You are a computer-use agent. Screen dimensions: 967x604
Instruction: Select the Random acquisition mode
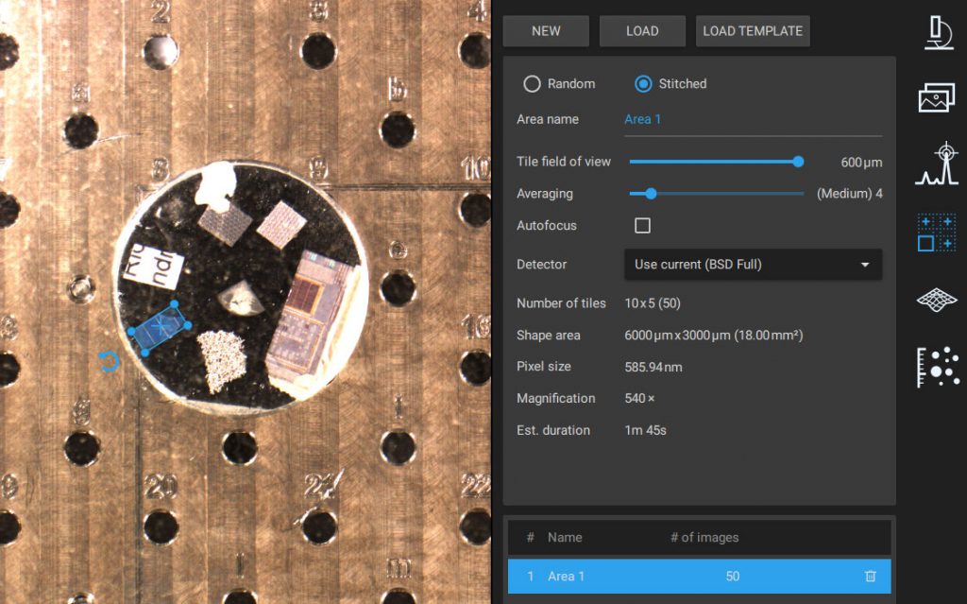[x=533, y=83]
